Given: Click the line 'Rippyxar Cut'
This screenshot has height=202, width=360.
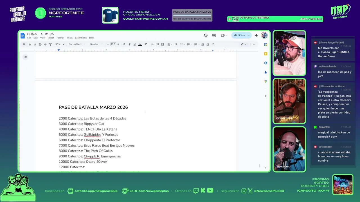Looking at the screenshot, I should (x=94, y=124).
